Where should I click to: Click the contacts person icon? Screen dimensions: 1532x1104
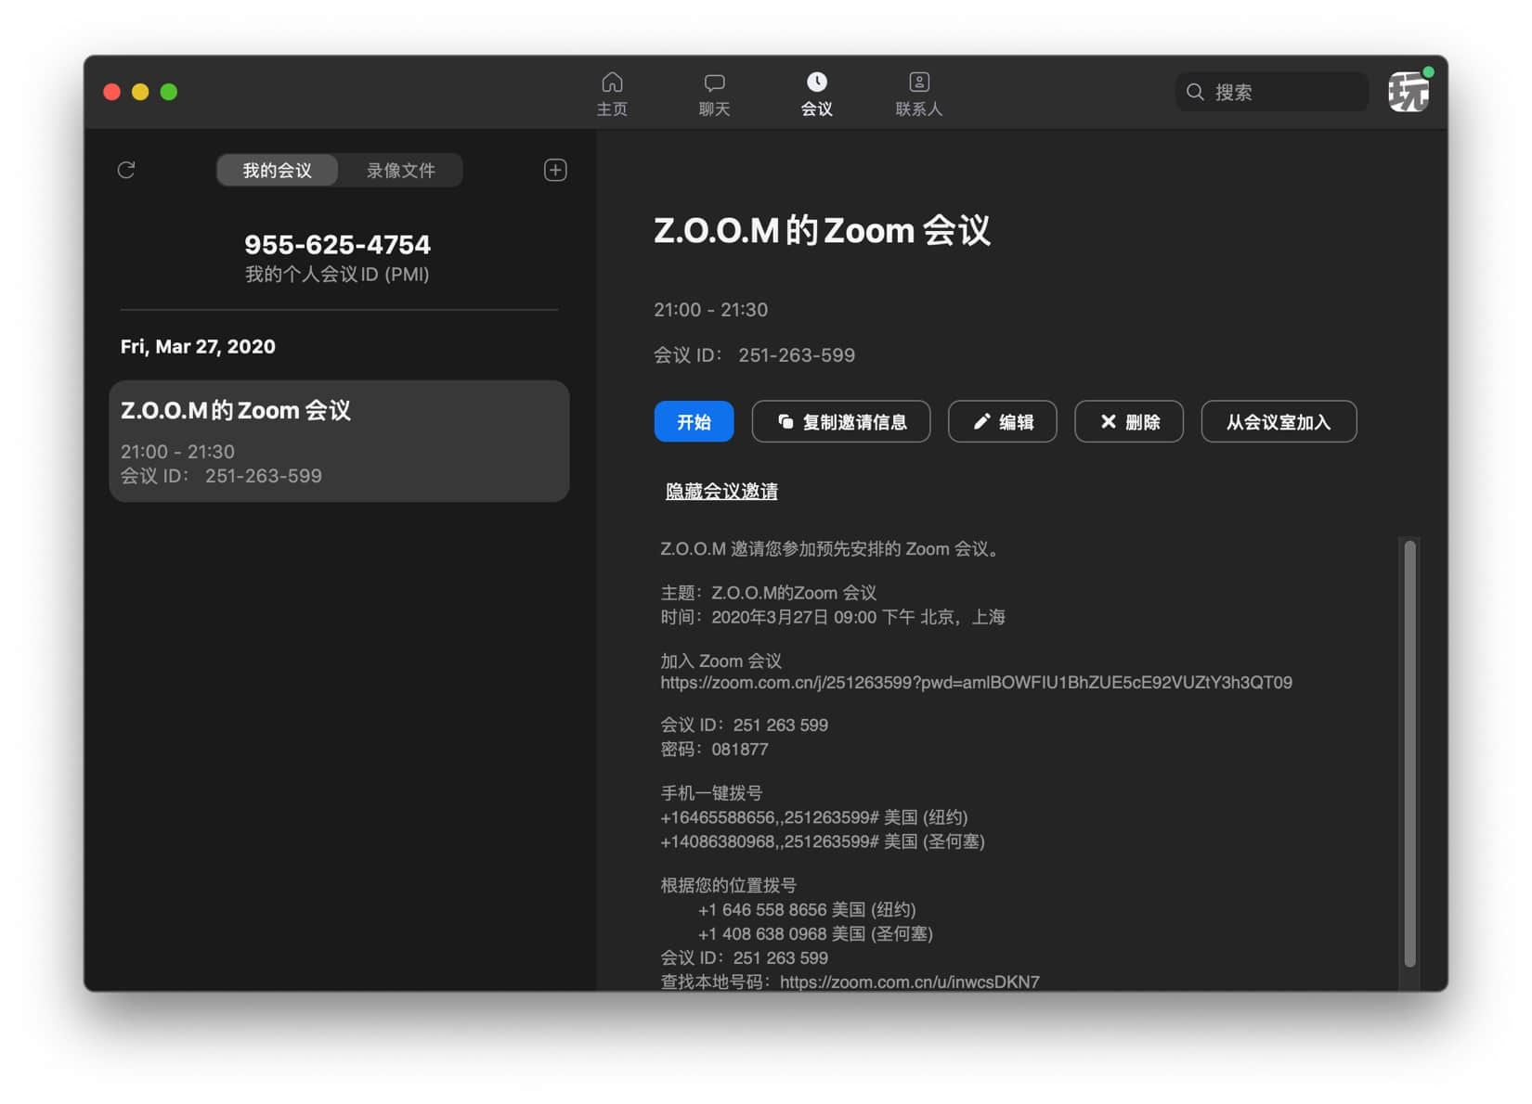(918, 82)
